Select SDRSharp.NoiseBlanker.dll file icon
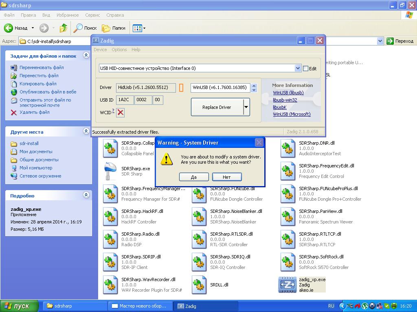 click(199, 217)
